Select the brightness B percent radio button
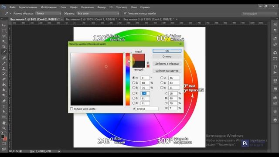This screenshot has height=157, width=279. click(134, 88)
